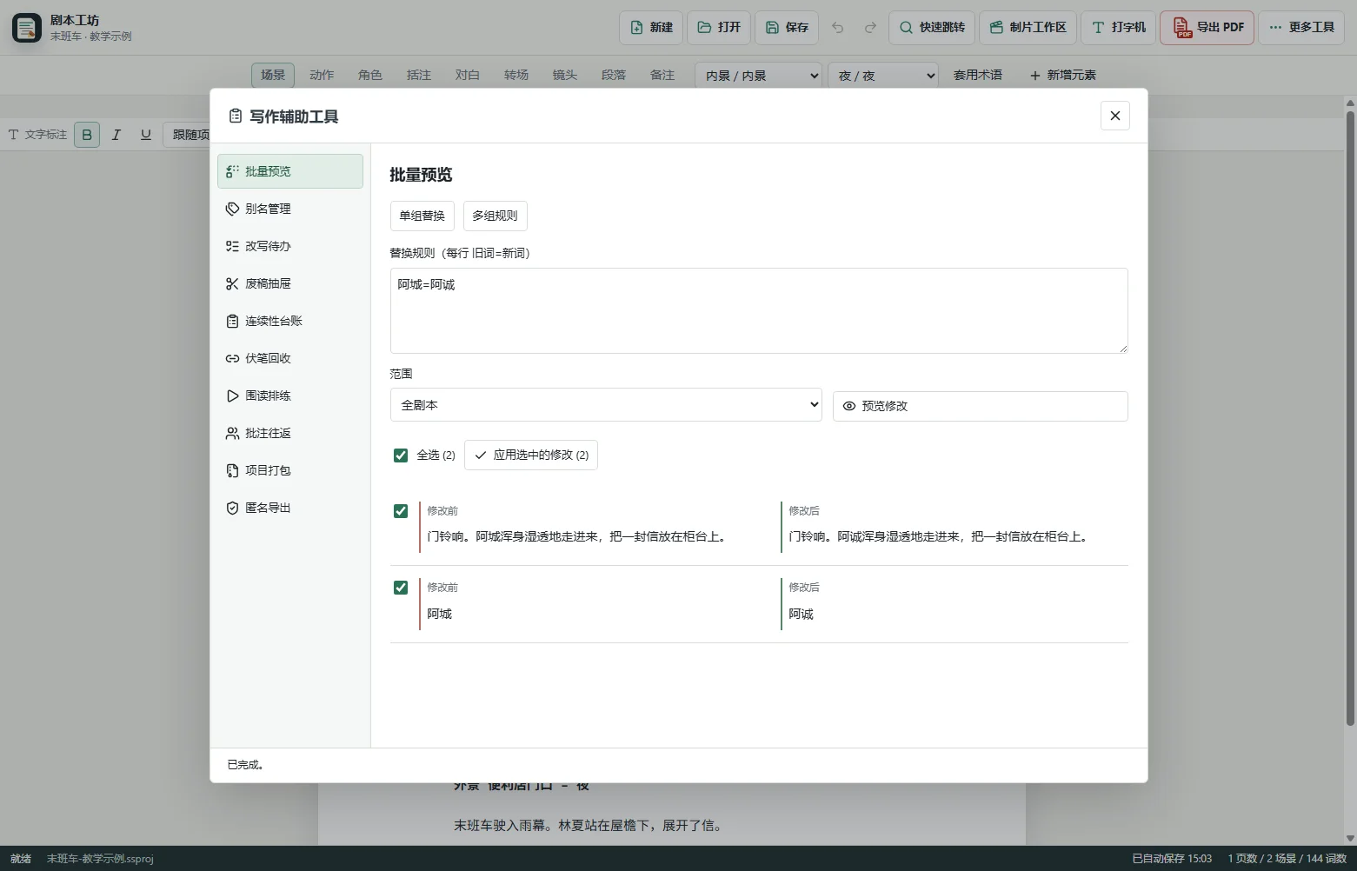Select 批量预览 in the sidebar
1357x871 pixels.
tap(290, 171)
